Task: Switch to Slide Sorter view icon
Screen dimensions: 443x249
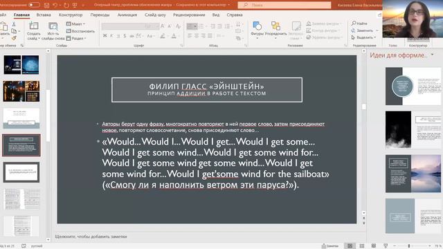Action: pos(361,246)
